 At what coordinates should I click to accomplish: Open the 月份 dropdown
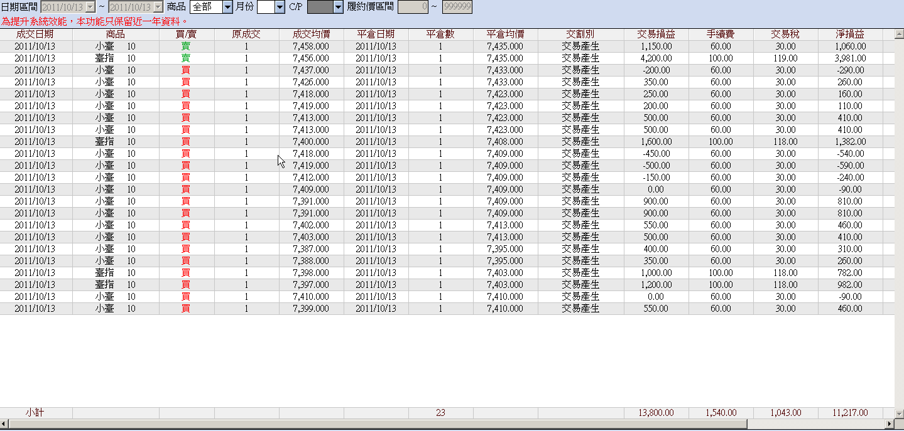coord(280,7)
